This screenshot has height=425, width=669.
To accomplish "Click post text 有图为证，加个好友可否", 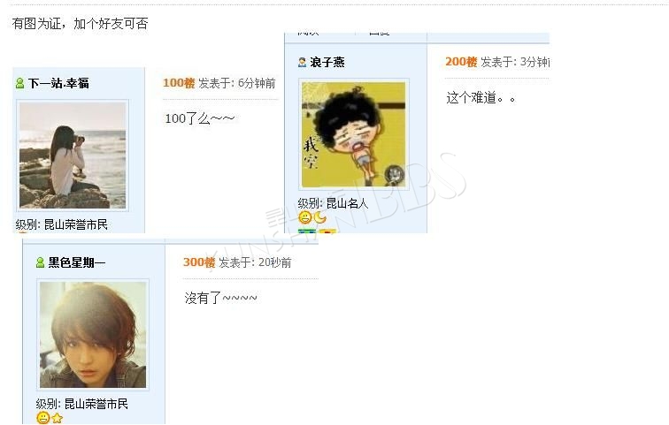I will click(x=80, y=24).
